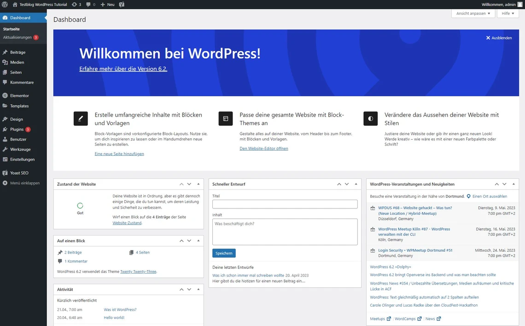Image resolution: width=525 pixels, height=326 pixels.
Task: Toggle the Auf einen Blick panel
Action: coord(198,241)
